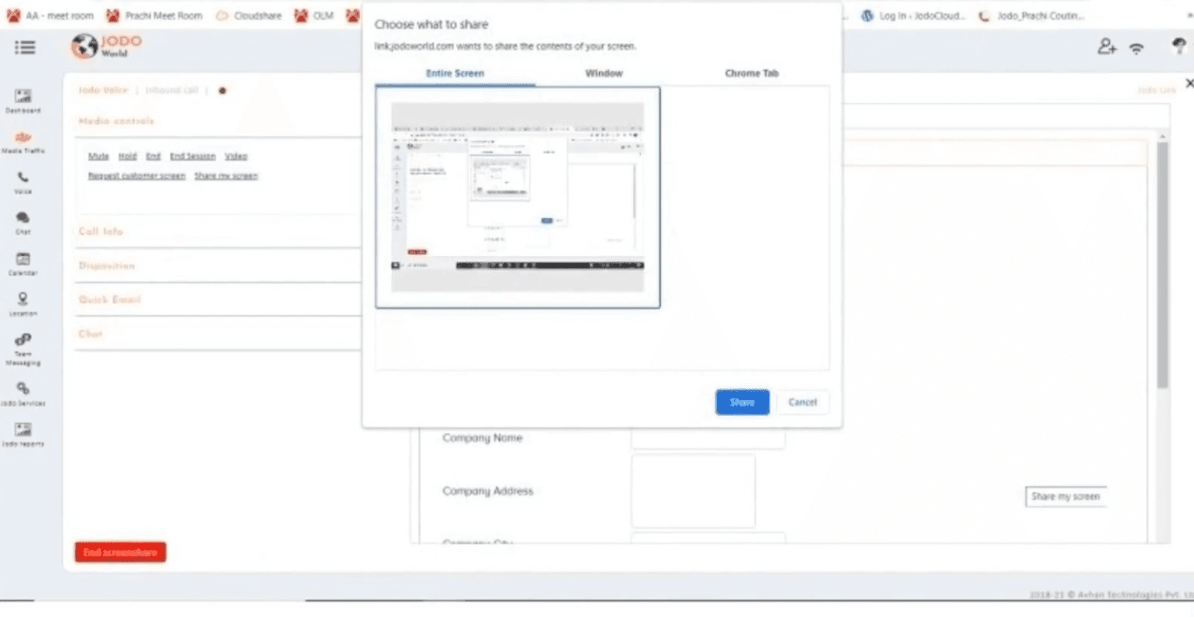Click the Jodo World logo
This screenshot has width=1194, height=617.
[x=107, y=46]
